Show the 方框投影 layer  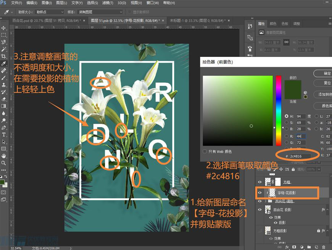click(259, 229)
